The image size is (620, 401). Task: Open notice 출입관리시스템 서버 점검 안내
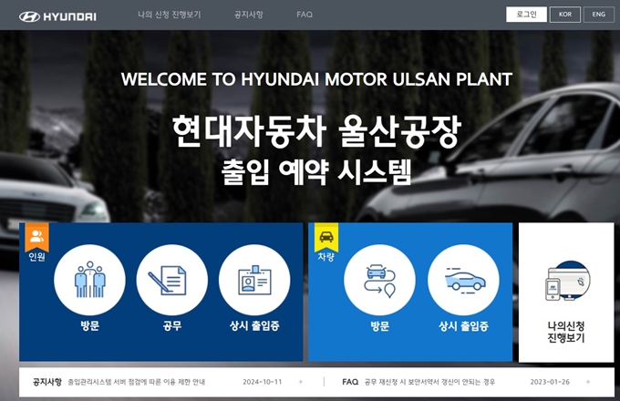[x=137, y=382]
